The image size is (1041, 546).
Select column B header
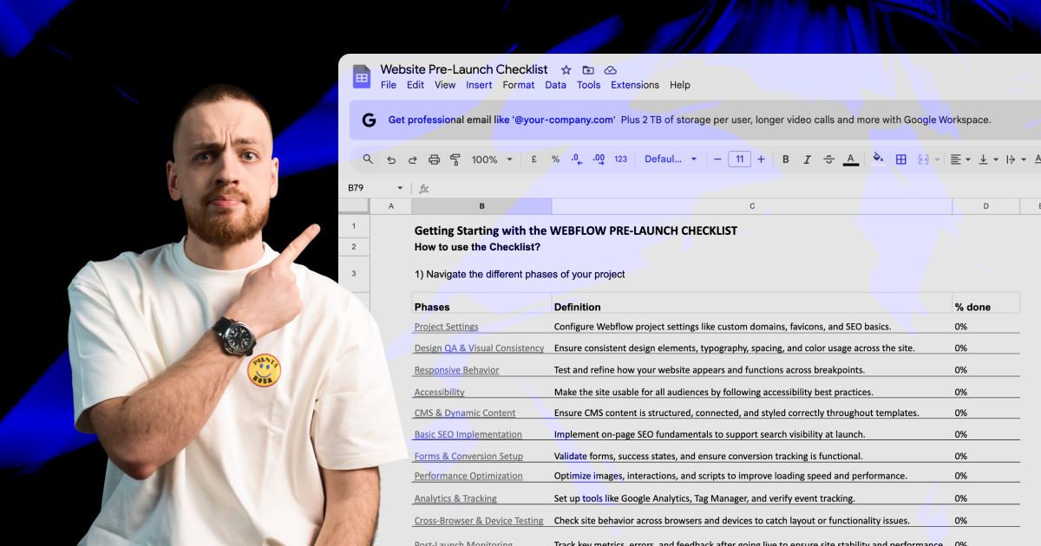tap(481, 206)
